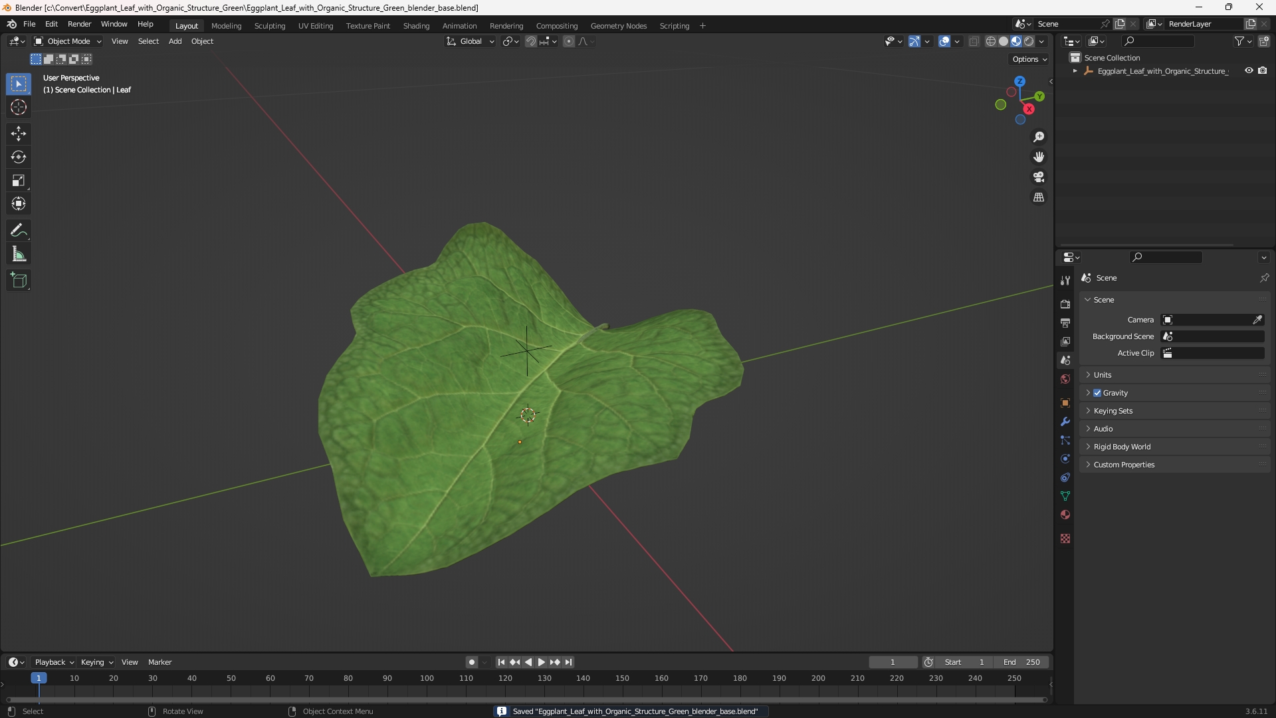Play the animation forward
1276x718 pixels.
point(542,662)
